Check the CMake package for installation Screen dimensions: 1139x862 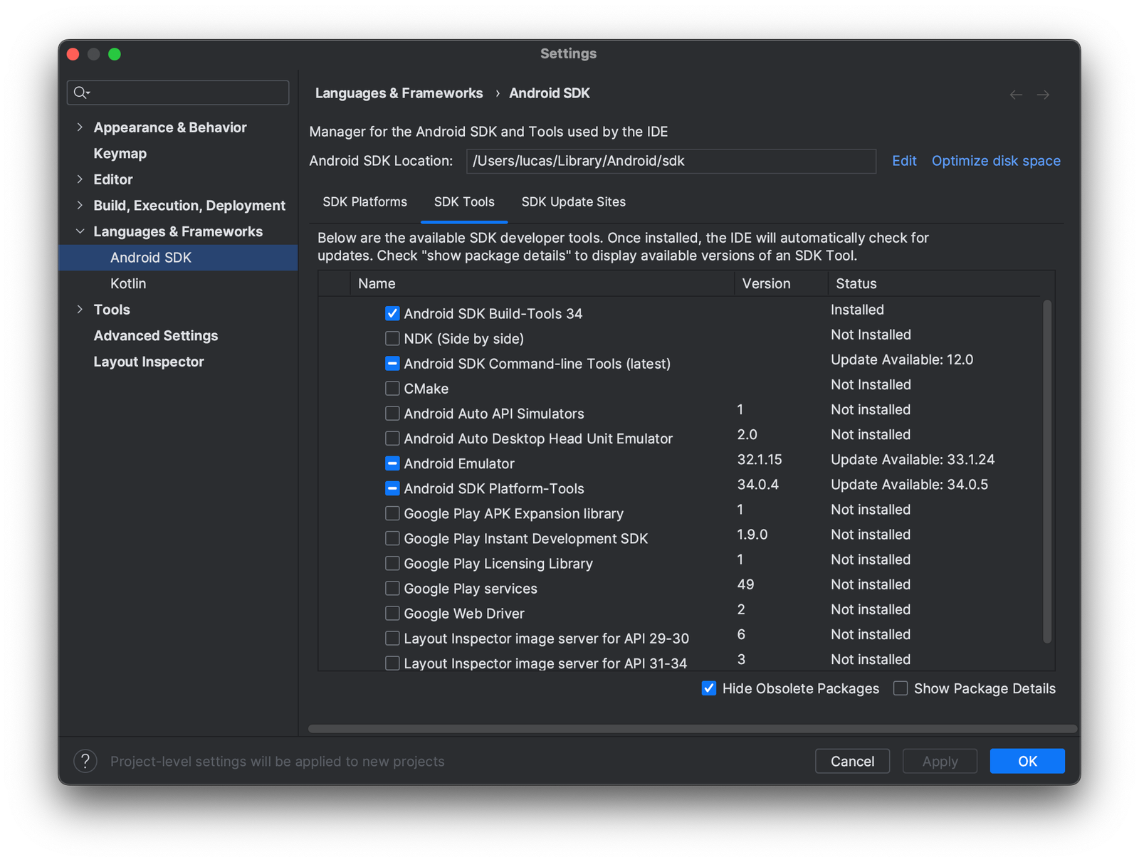click(392, 388)
